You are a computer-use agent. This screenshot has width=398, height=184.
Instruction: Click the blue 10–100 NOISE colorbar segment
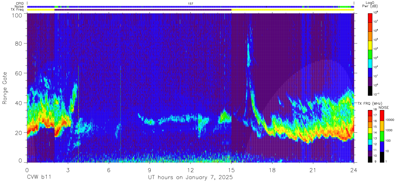click(x=382, y=147)
